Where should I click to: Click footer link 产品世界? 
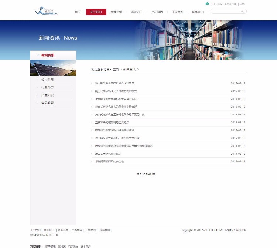pos(77,230)
